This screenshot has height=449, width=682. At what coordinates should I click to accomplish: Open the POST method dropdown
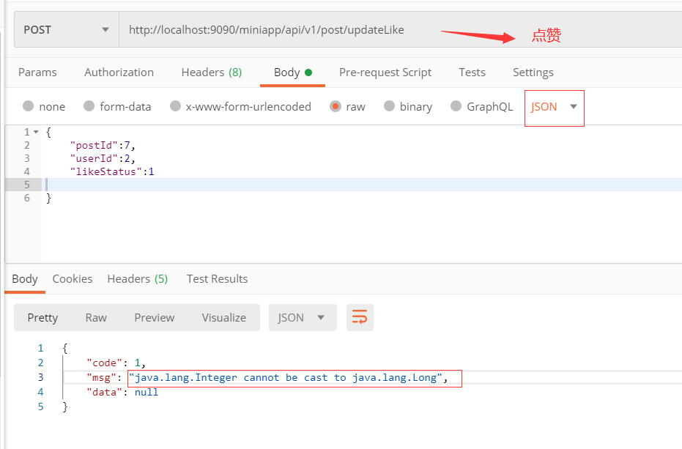pos(67,29)
